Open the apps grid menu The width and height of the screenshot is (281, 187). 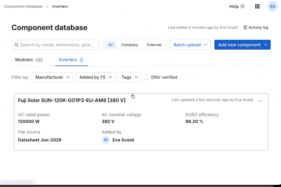[x=257, y=6]
